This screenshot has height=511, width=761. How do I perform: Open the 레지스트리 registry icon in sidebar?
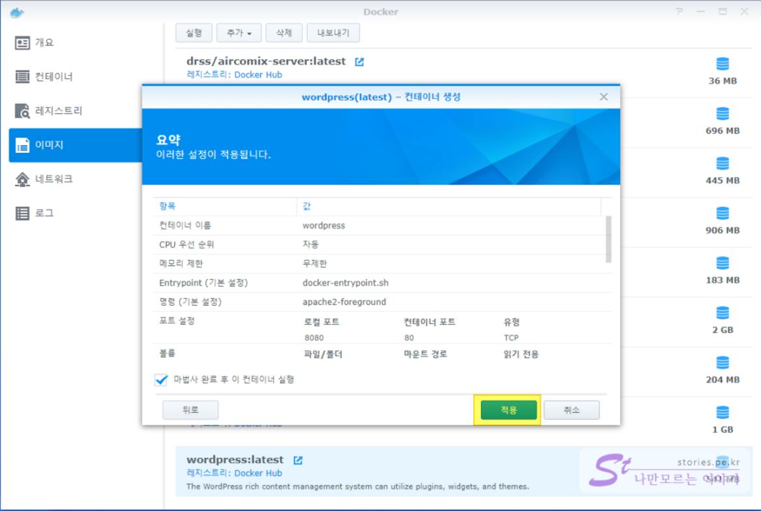[x=23, y=111]
